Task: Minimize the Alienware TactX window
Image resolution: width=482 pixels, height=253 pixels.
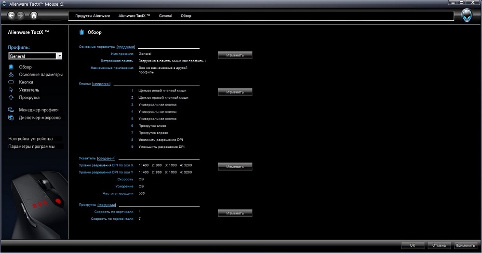Action: click(453, 2)
